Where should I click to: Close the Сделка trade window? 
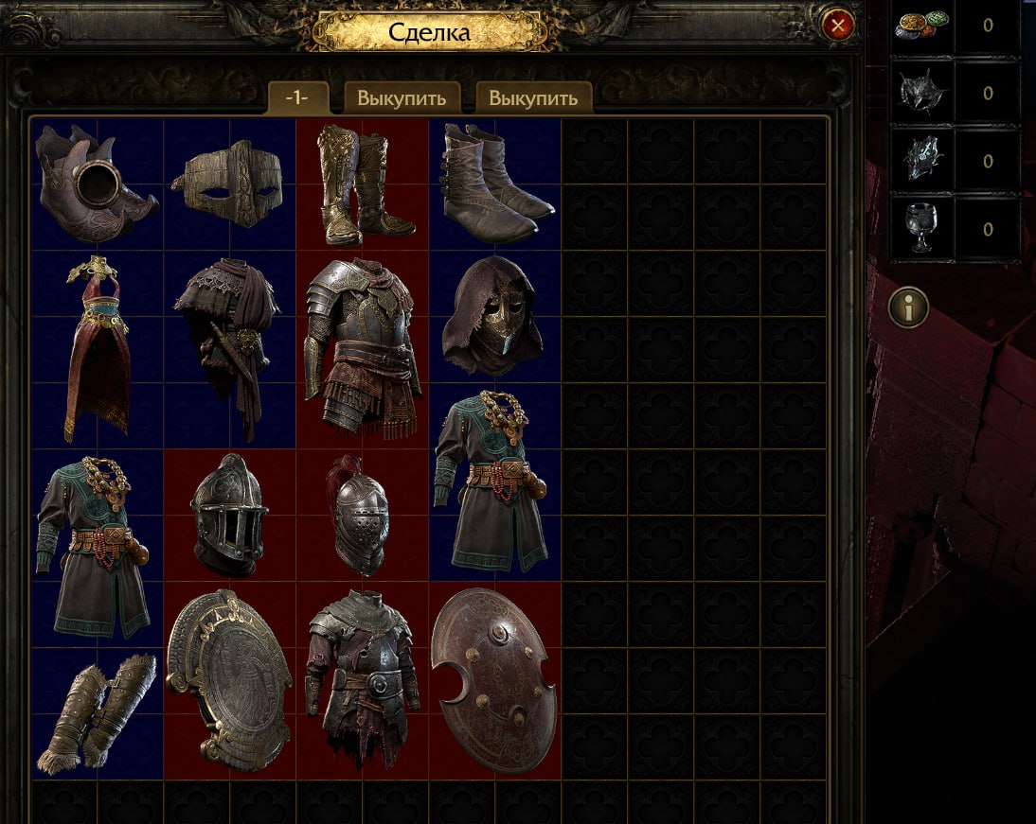pyautogui.click(x=838, y=26)
